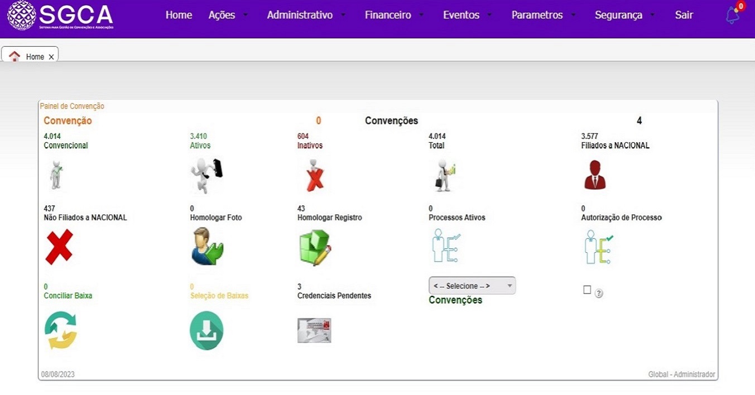
Task: Open the Eventos menu
Action: [x=467, y=15]
